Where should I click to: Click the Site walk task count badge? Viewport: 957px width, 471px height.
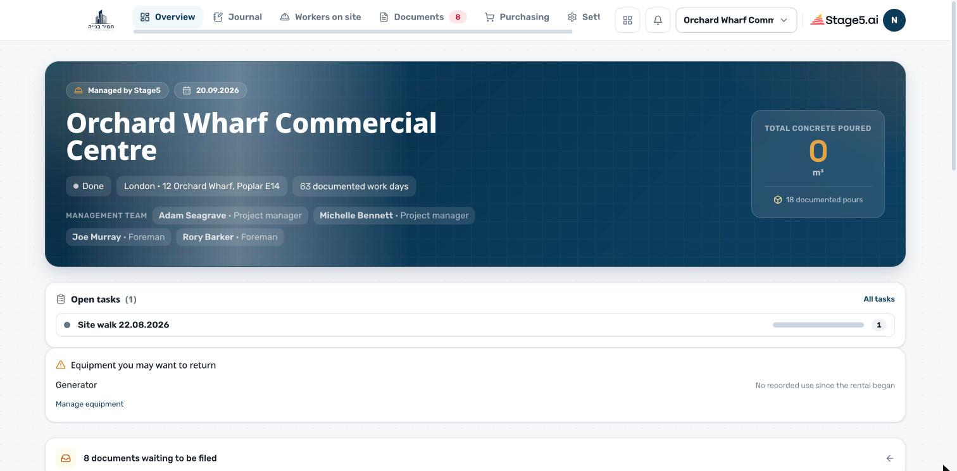click(879, 325)
